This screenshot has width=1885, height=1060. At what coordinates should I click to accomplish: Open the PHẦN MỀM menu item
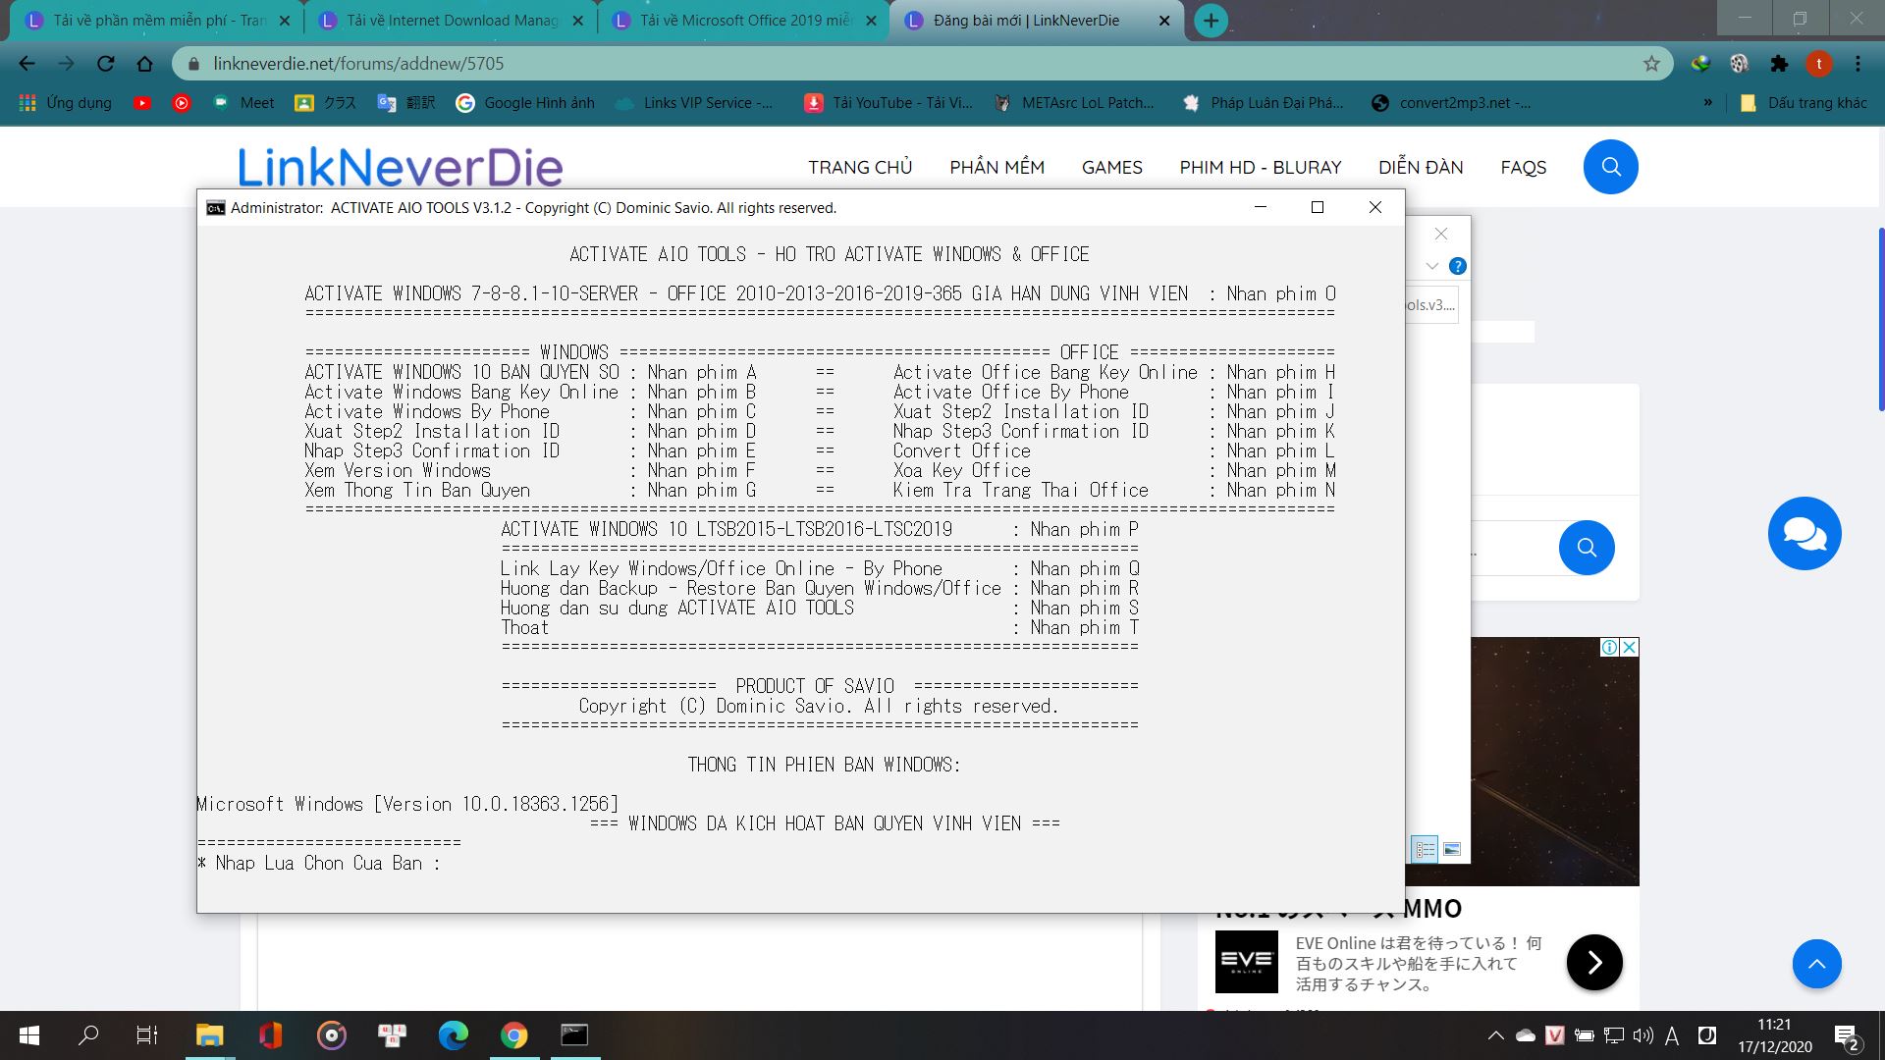[996, 168]
